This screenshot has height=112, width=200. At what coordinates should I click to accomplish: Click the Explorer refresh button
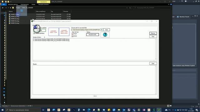coord(130,8)
